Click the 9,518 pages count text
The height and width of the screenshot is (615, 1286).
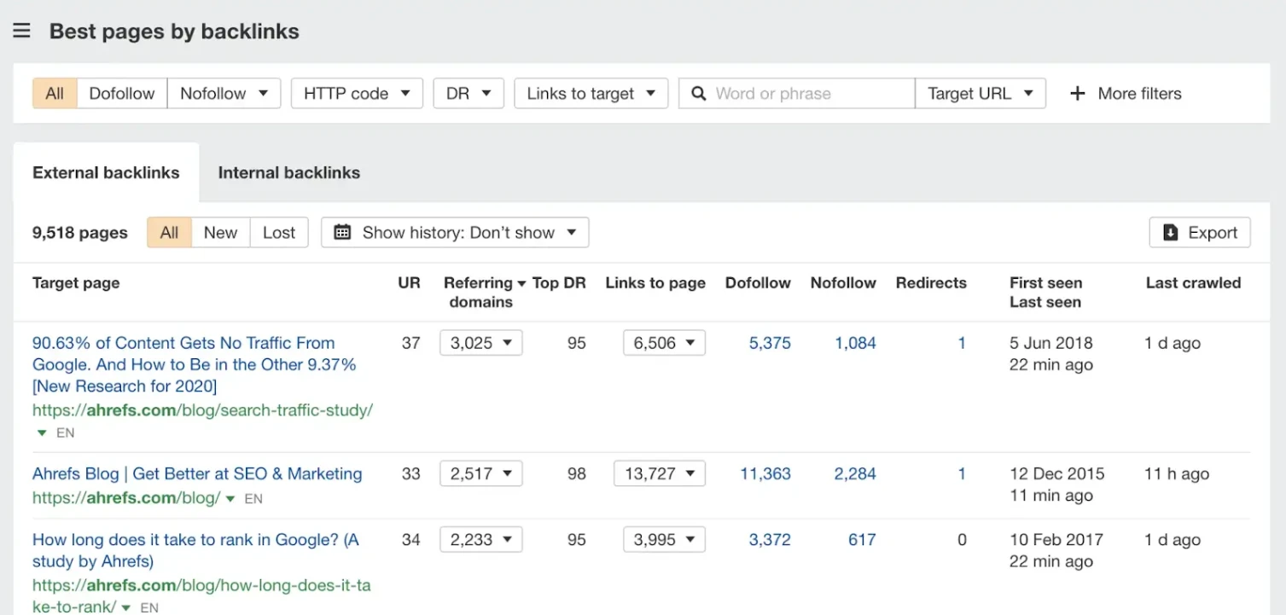(x=80, y=233)
